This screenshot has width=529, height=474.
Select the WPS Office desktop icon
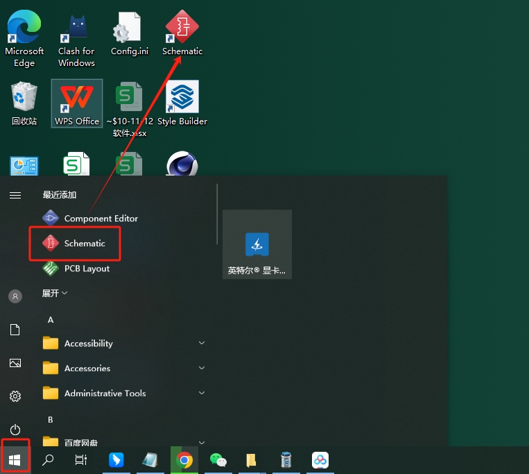[x=77, y=103]
